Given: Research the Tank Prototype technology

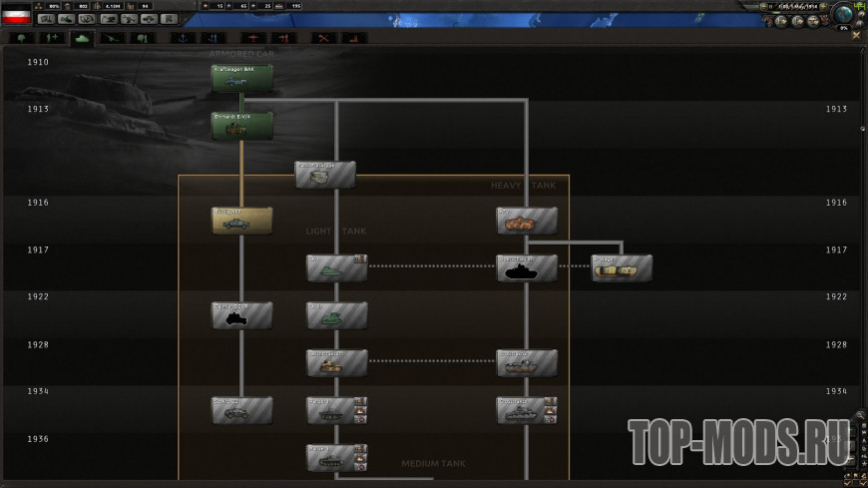Looking at the screenshot, I should pos(325,175).
